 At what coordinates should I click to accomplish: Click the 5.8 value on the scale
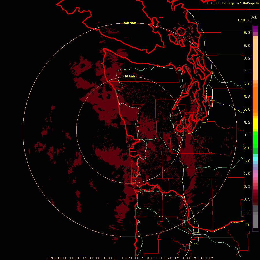[x=247, y=97]
